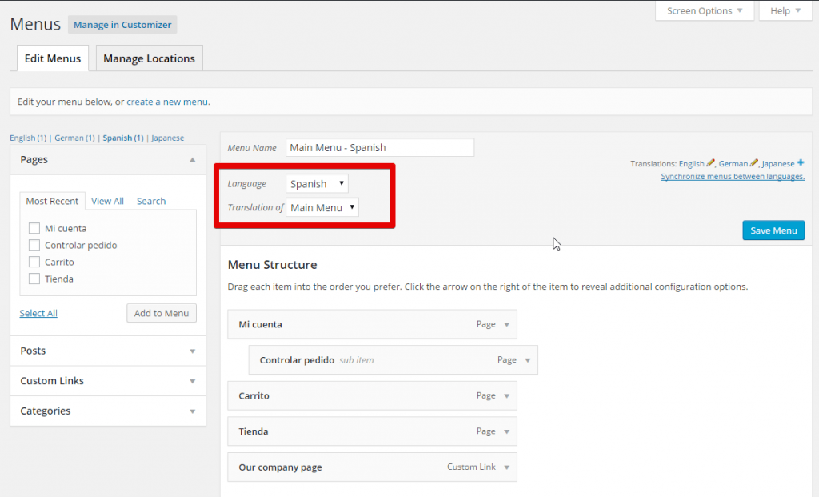Expand the Categories panel

click(x=108, y=411)
